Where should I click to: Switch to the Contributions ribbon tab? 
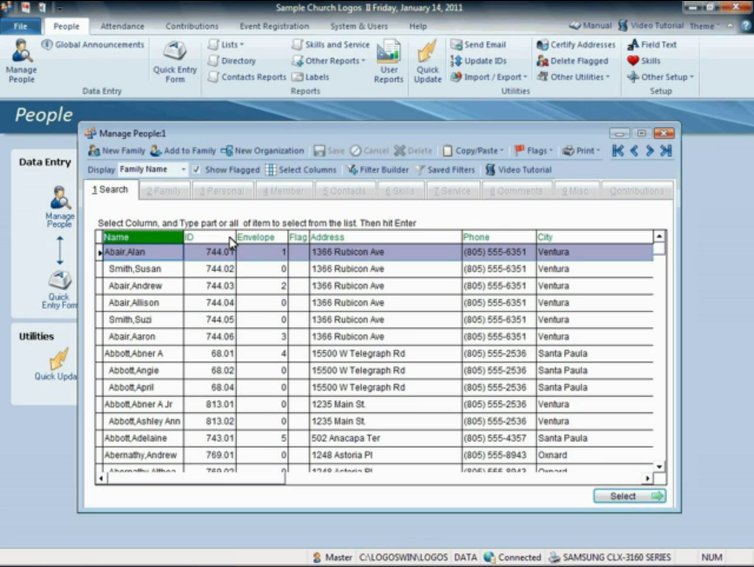tap(192, 26)
